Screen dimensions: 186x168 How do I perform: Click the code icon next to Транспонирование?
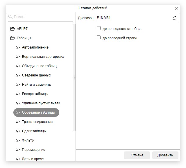tap(18, 122)
